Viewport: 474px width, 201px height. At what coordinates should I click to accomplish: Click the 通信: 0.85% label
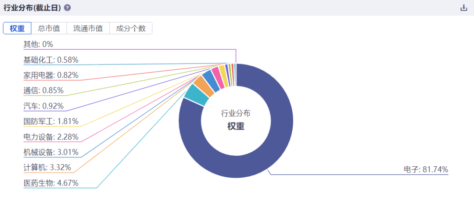click(x=43, y=90)
